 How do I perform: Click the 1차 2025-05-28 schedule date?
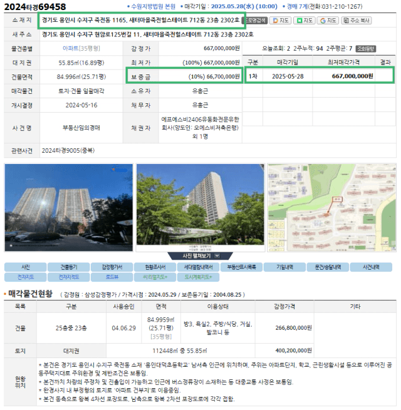288,76
